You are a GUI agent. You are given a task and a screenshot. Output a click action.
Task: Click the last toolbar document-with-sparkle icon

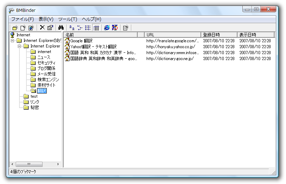coord(126,28)
